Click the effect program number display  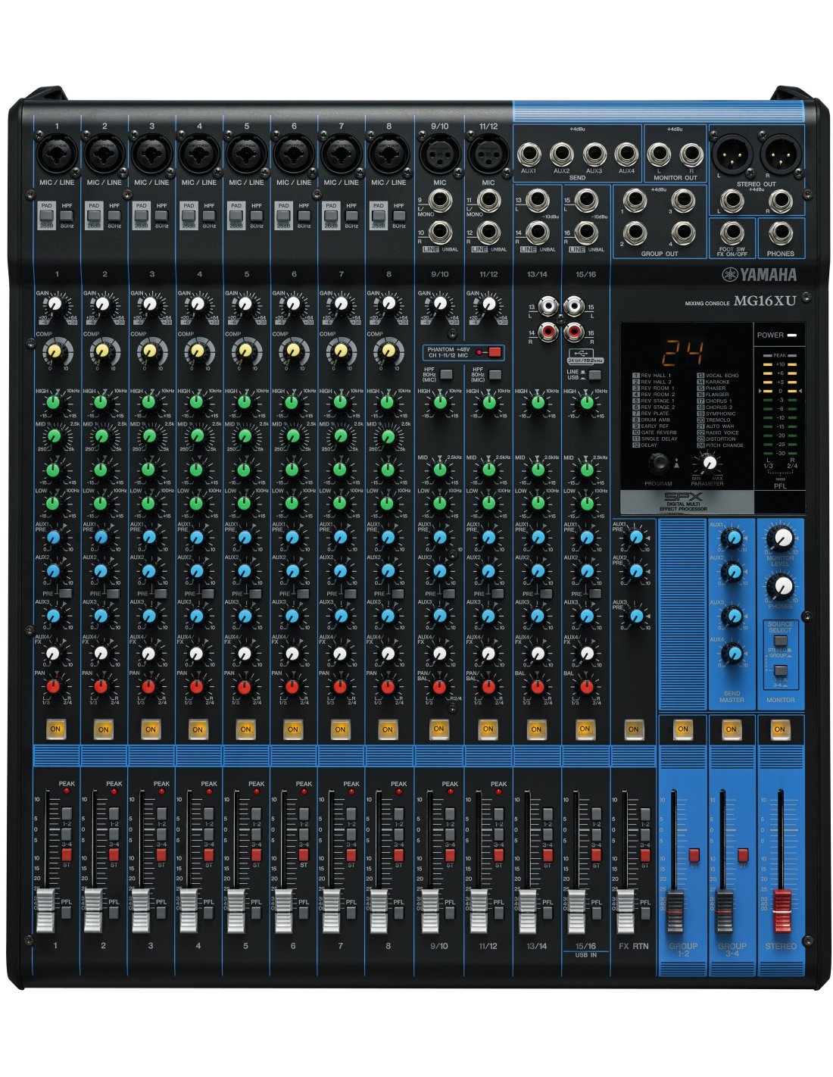pos(685,353)
